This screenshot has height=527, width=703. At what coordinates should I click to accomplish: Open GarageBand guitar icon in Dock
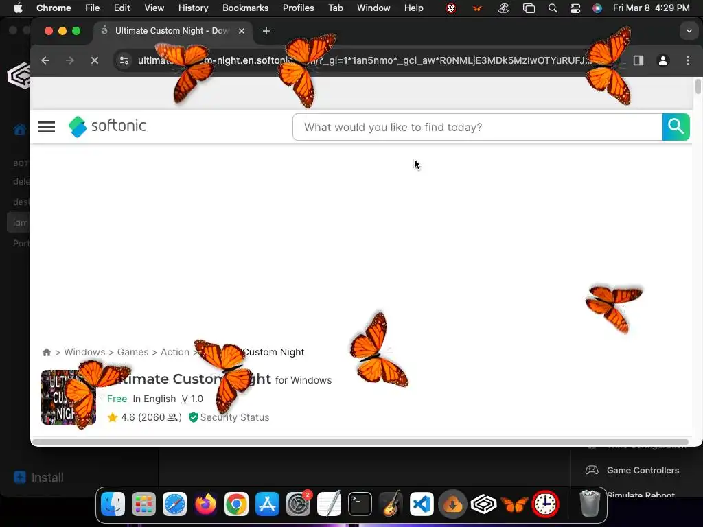tap(391, 504)
